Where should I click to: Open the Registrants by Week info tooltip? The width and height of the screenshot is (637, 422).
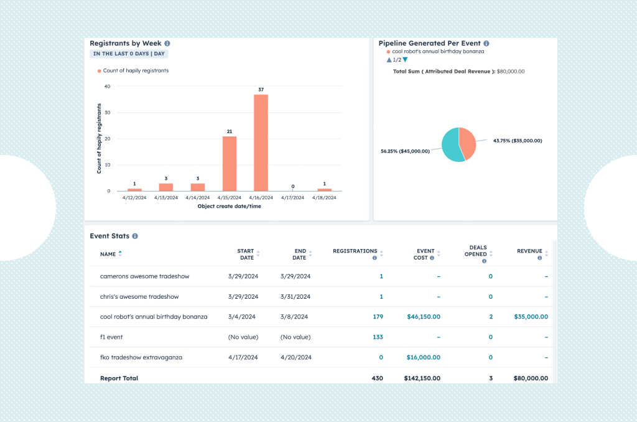[x=167, y=43]
